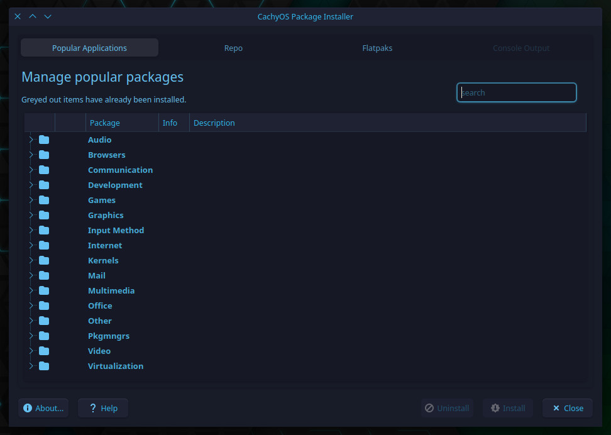The height and width of the screenshot is (435, 611).
Task: Expand the Pkgmngrs category chevron
Action: tap(31, 336)
